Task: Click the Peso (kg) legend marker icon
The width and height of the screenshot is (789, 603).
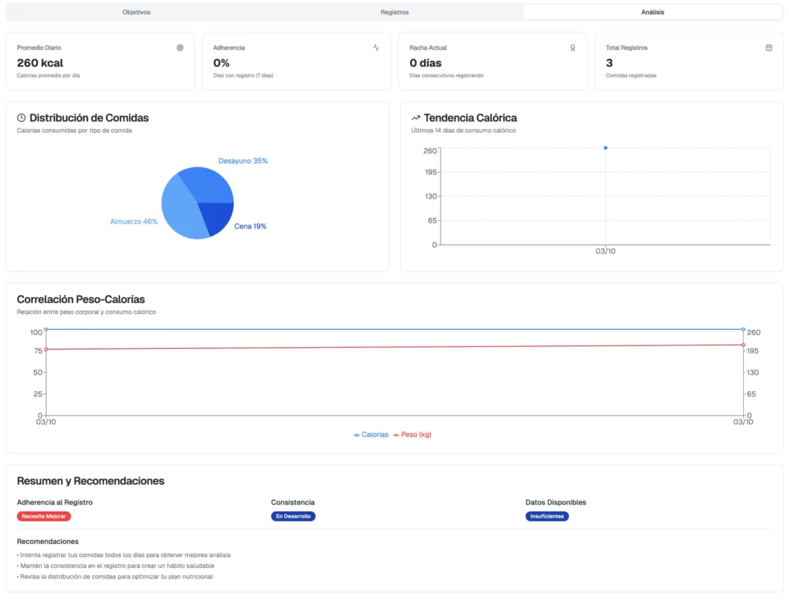Action: (396, 435)
